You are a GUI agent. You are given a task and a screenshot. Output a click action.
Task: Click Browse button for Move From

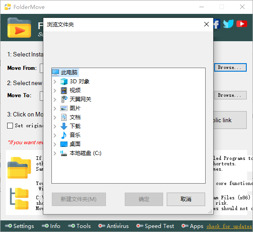point(230,68)
